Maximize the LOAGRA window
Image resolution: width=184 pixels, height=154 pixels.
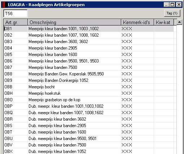pos(172,5)
